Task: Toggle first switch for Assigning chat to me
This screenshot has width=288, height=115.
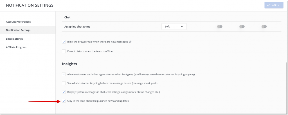Action: coord(220,27)
